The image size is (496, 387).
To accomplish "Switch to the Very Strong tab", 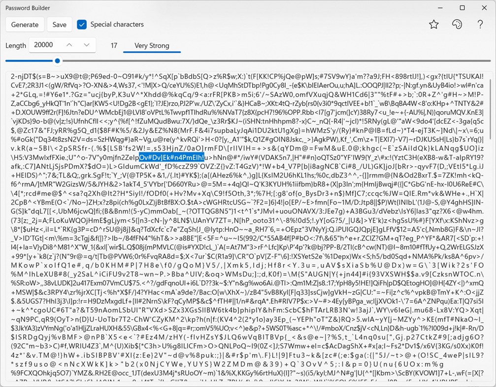I will coord(152,45).
